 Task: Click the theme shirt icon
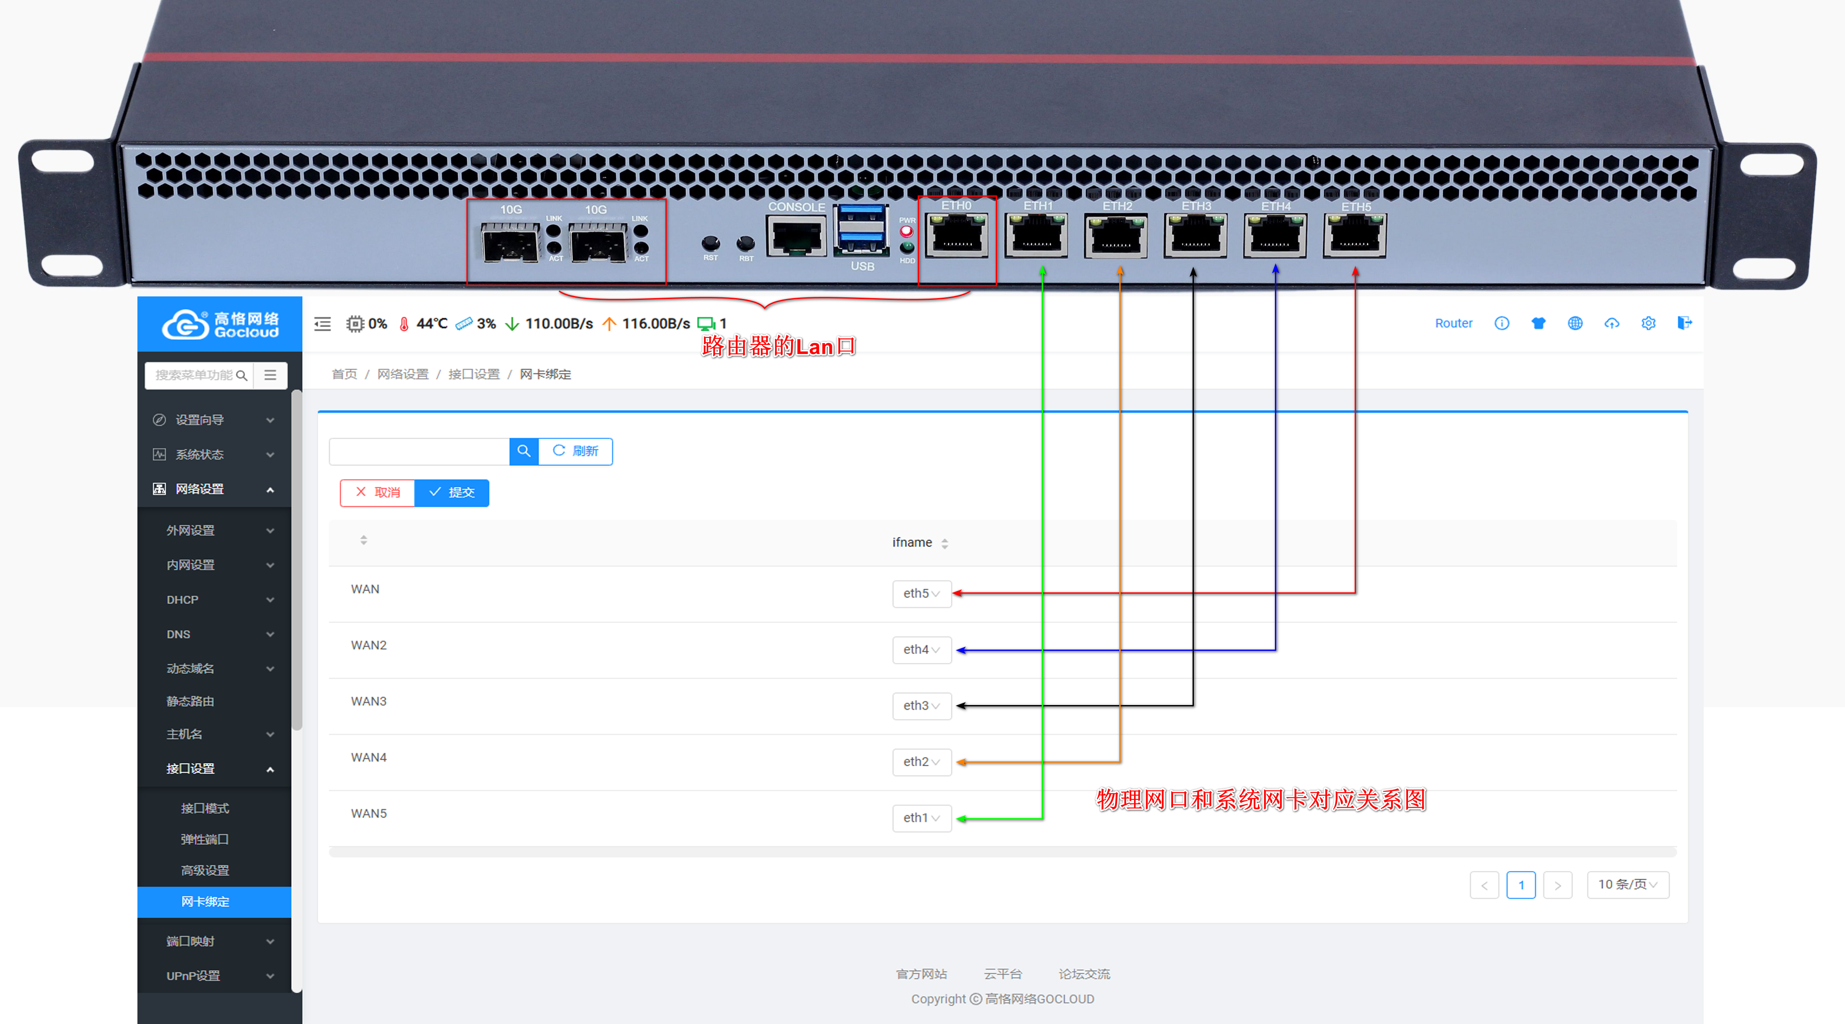(x=1538, y=323)
